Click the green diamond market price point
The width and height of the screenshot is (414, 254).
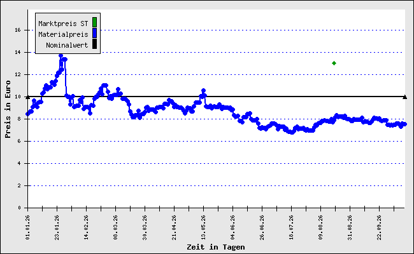coord(334,63)
